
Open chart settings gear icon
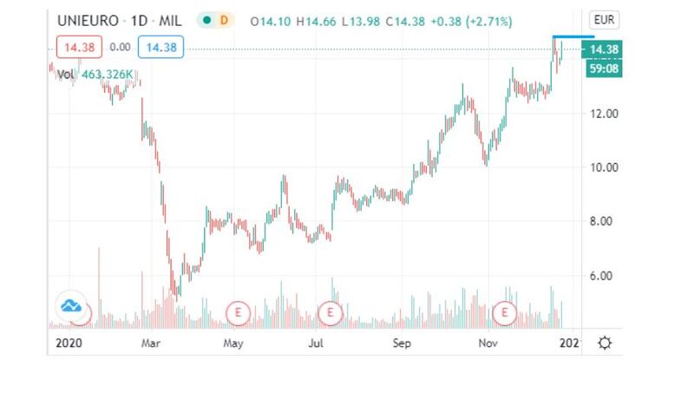coord(605,343)
